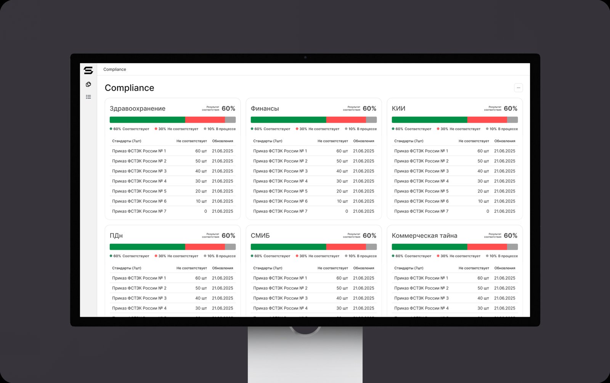Select Приказ ФСТЭК России № 2 in ПДн
Viewport: 610px width, 383px height.
click(x=173, y=288)
